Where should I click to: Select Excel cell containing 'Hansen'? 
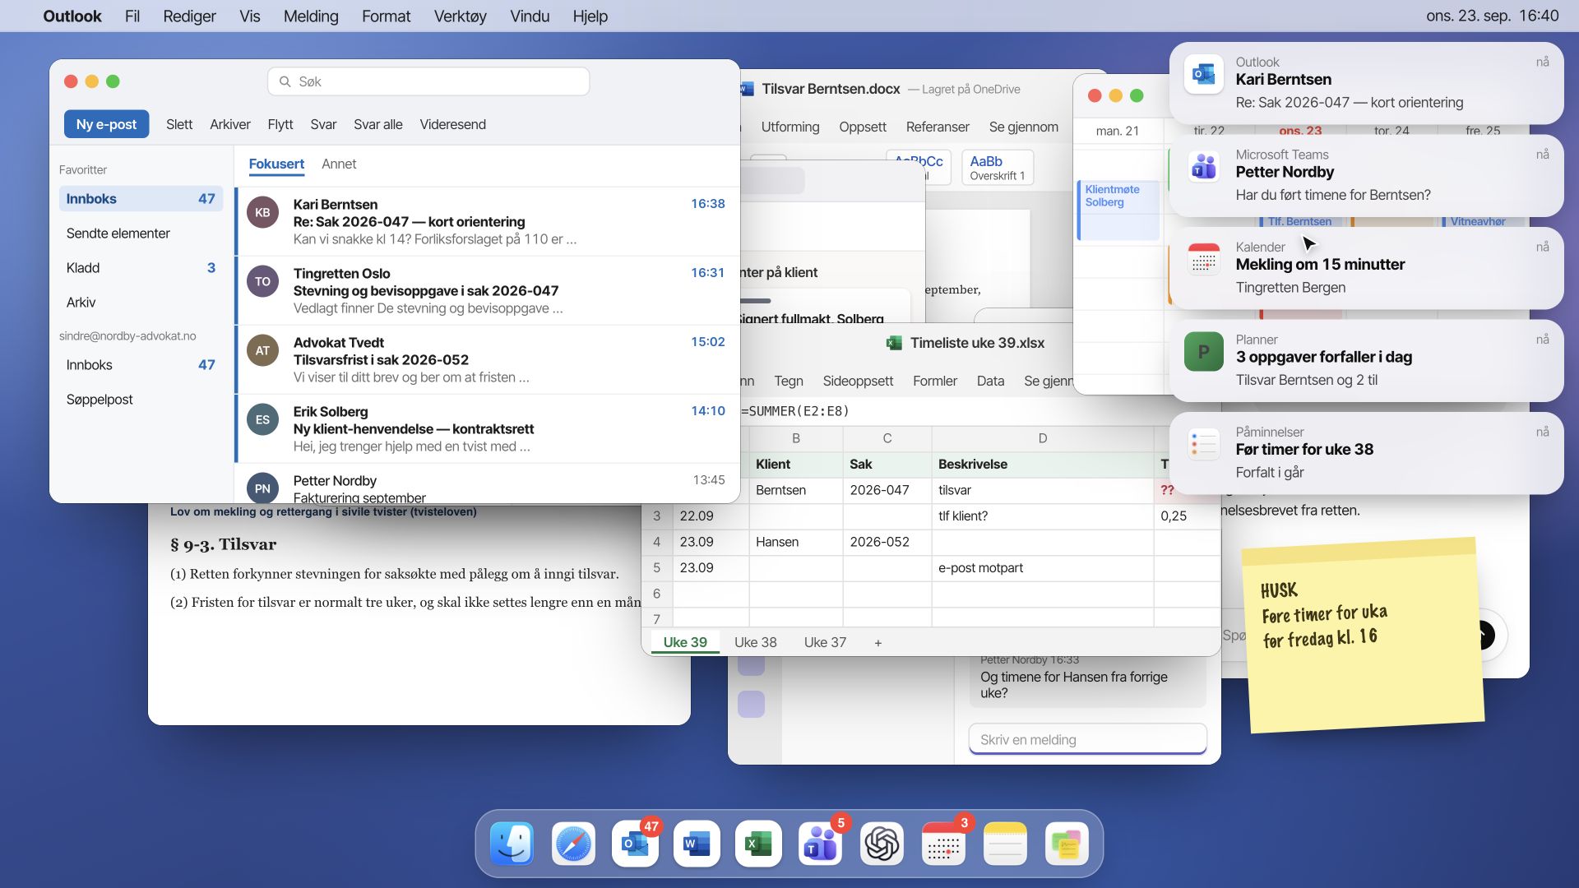click(x=796, y=543)
